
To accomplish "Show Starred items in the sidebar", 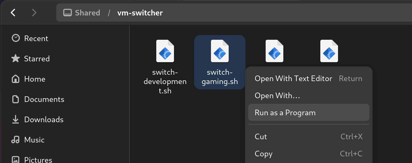I will click(x=37, y=59).
